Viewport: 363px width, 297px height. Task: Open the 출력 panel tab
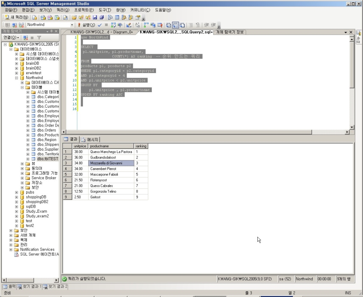point(10,287)
